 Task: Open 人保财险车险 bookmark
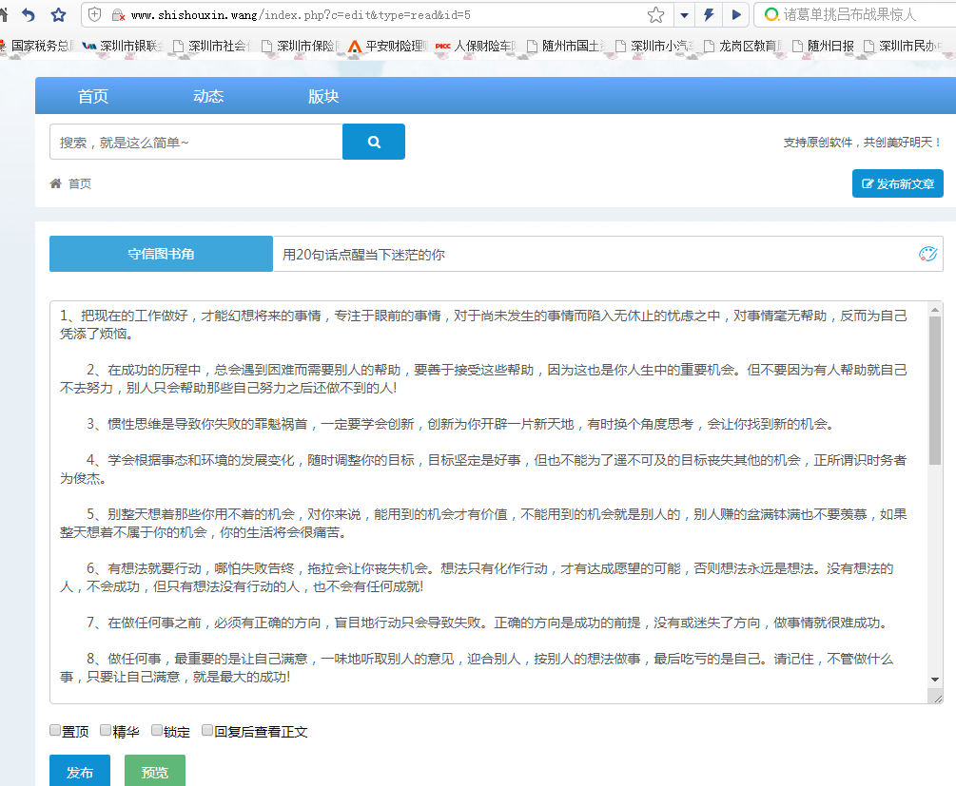(477, 46)
